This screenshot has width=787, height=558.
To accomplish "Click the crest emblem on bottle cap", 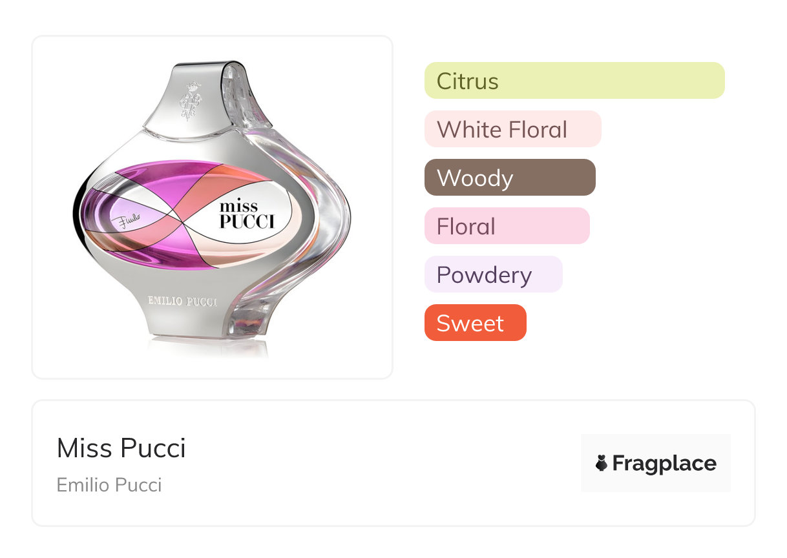I will point(192,101).
